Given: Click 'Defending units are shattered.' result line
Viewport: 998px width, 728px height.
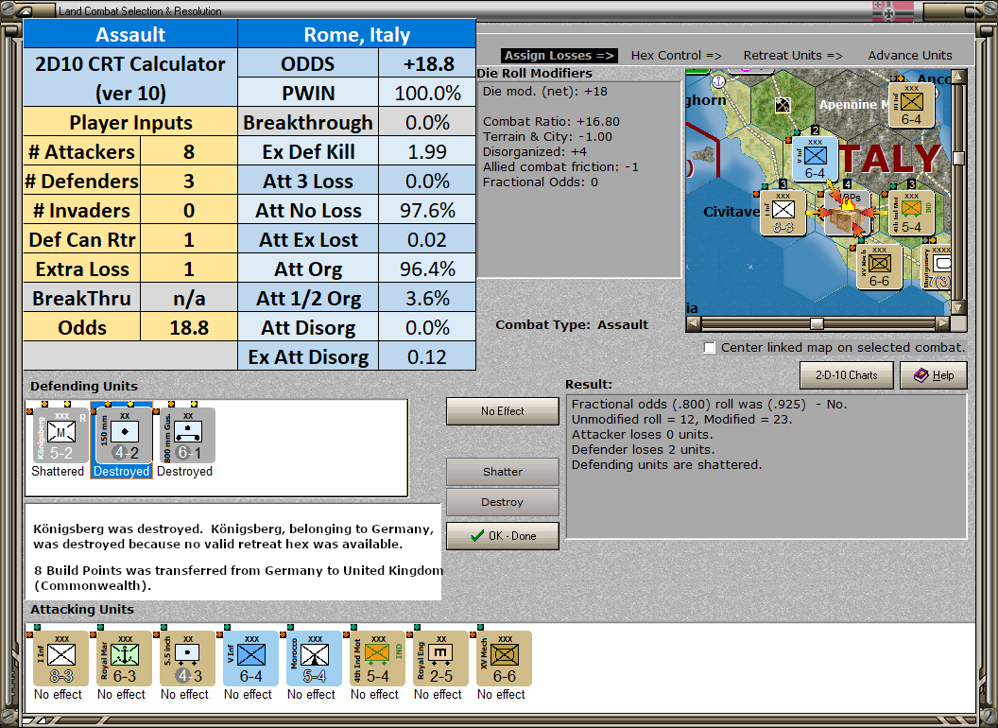Looking at the screenshot, I should coord(666,465).
